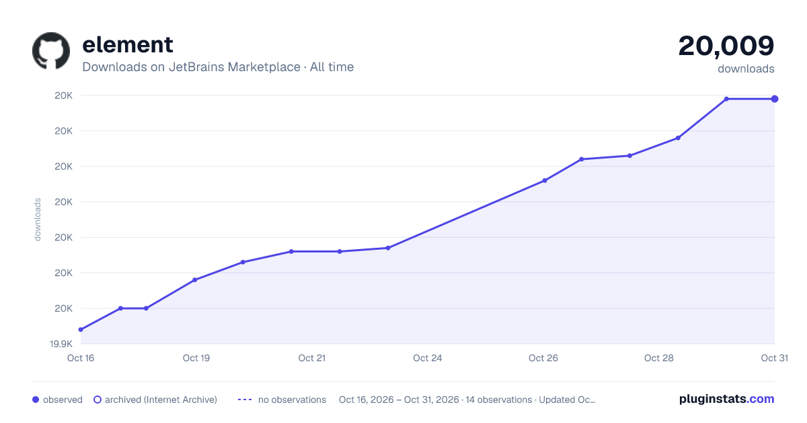Click the 'downloads' label under 20,009
Image resolution: width=807 pixels, height=423 pixels.
click(x=746, y=68)
